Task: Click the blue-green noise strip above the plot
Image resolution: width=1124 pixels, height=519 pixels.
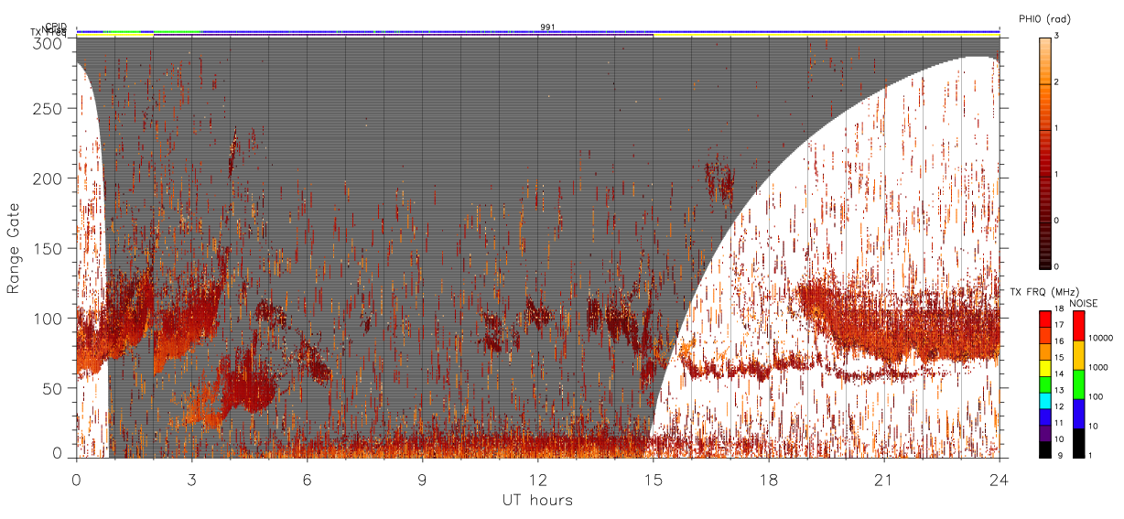Action: click(x=538, y=31)
